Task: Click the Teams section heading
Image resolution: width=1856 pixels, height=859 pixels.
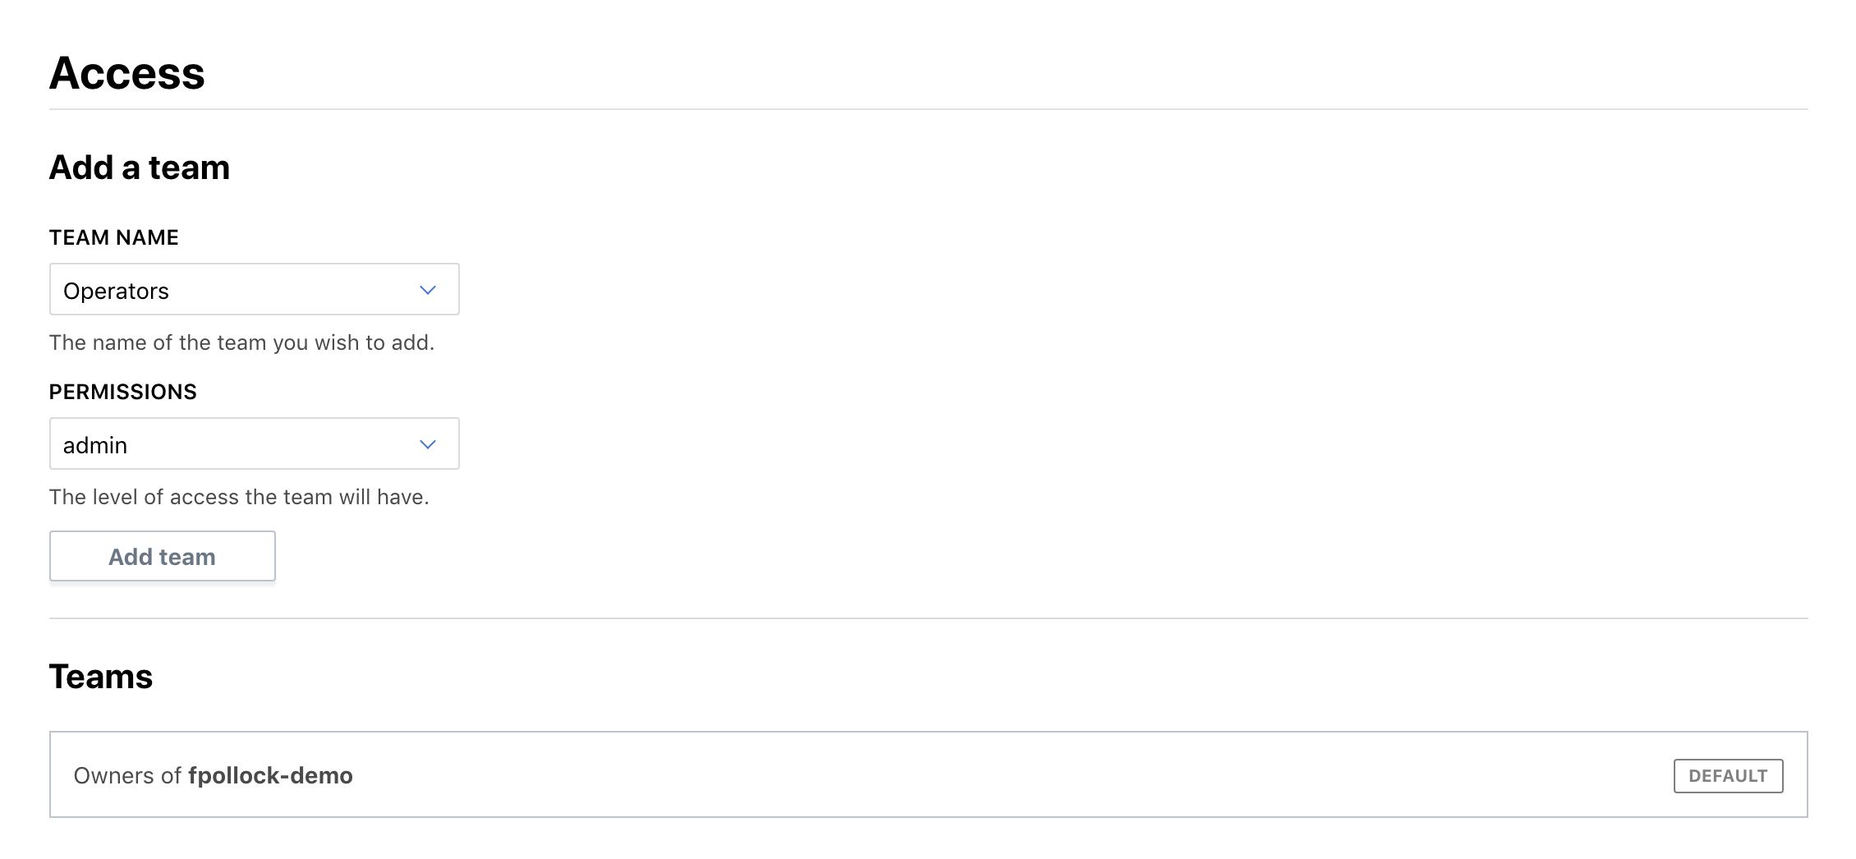Action: (101, 677)
